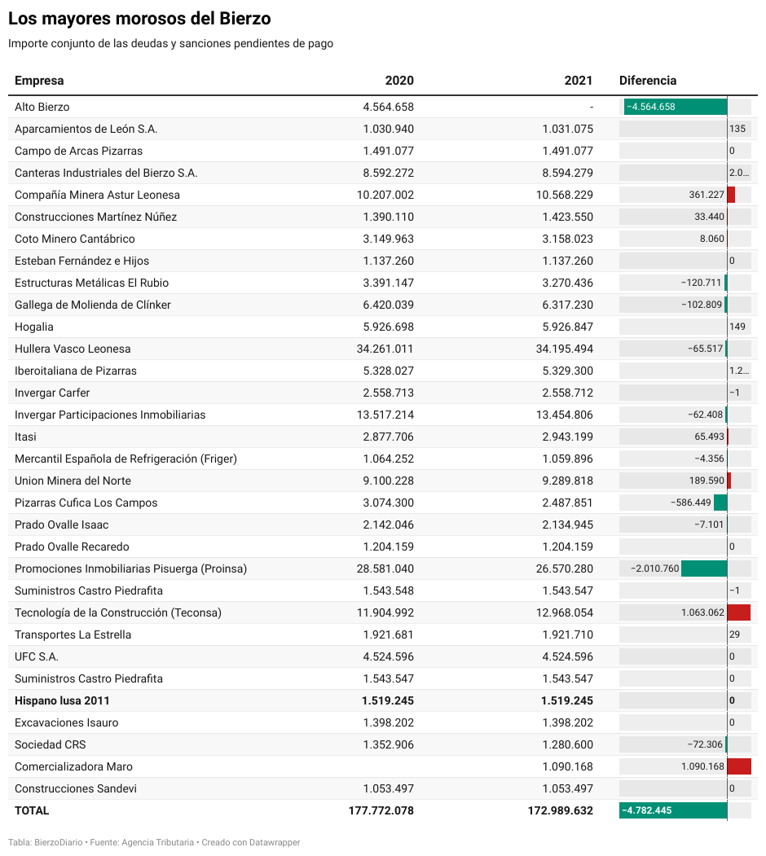Click the 'UFC S.A.' row name
The height and width of the screenshot is (856, 766).
37,656
